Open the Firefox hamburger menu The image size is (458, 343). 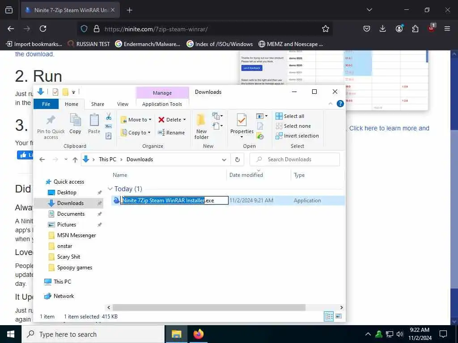pyautogui.click(x=447, y=29)
